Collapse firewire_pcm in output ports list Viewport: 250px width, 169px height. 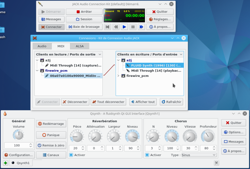coord(37,71)
